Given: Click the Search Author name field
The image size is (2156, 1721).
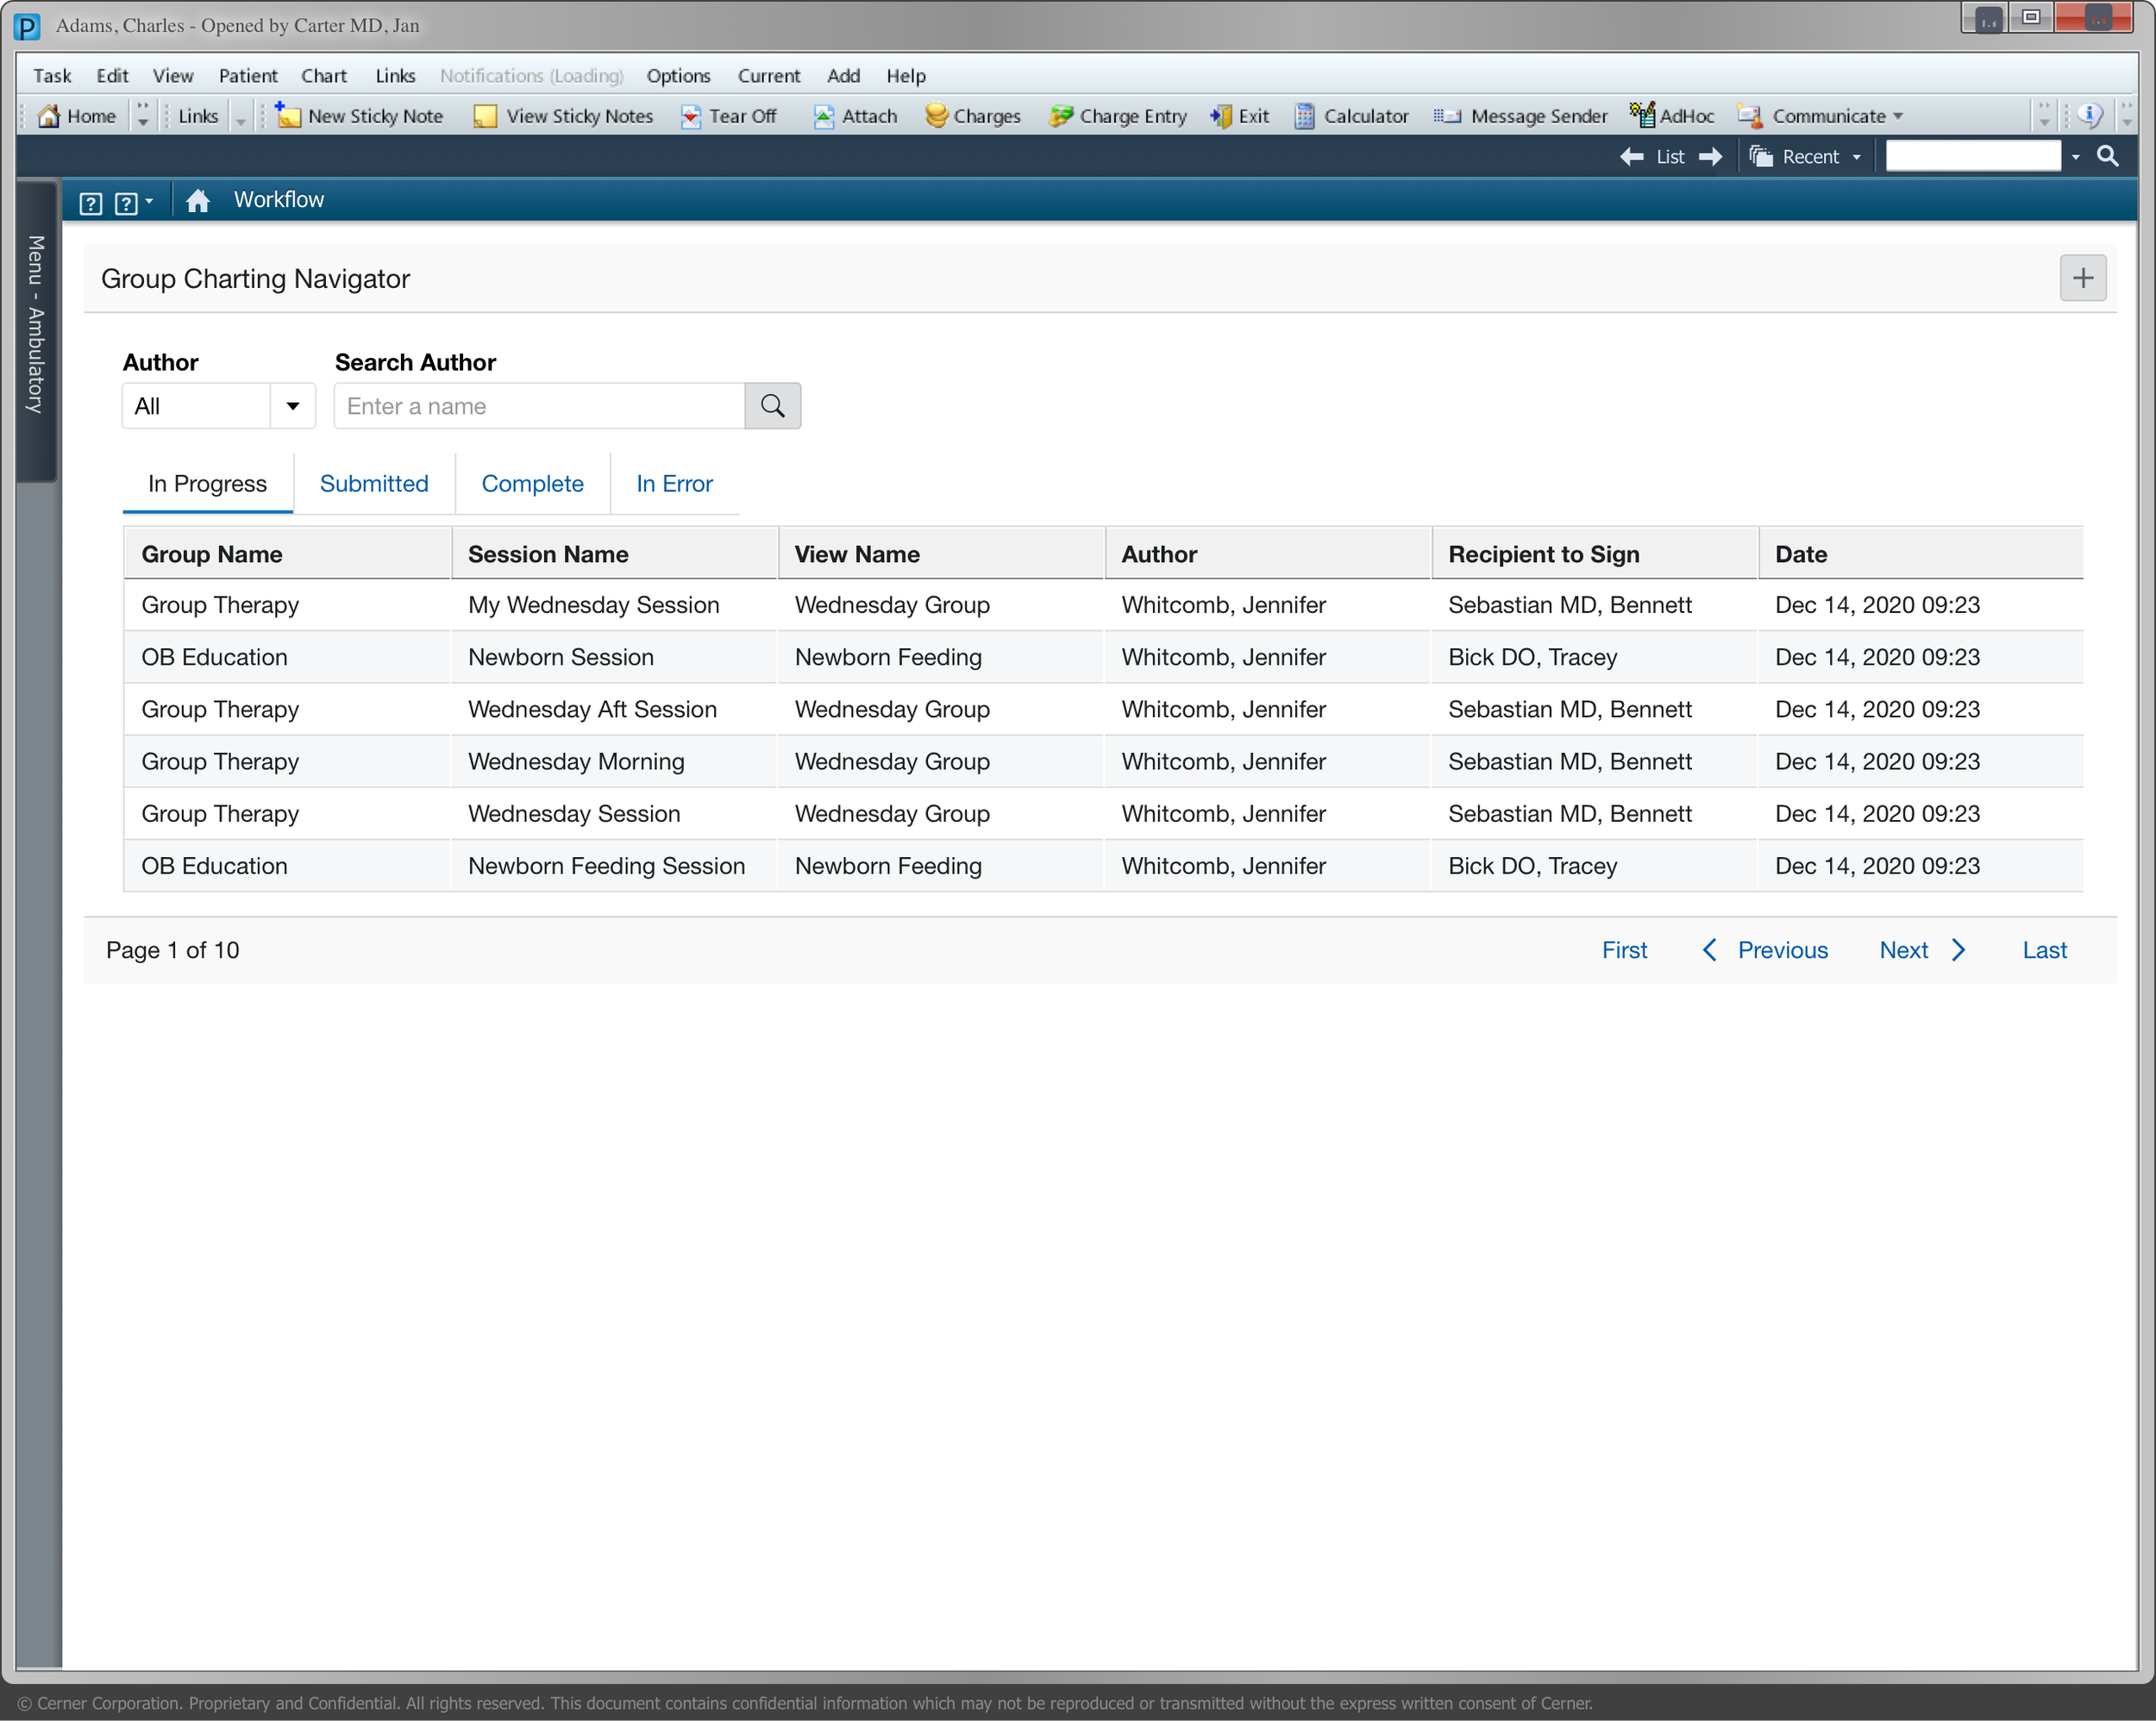Looking at the screenshot, I should pyautogui.click(x=539, y=406).
